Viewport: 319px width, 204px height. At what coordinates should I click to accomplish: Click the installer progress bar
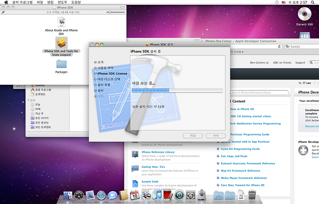pos(177,91)
